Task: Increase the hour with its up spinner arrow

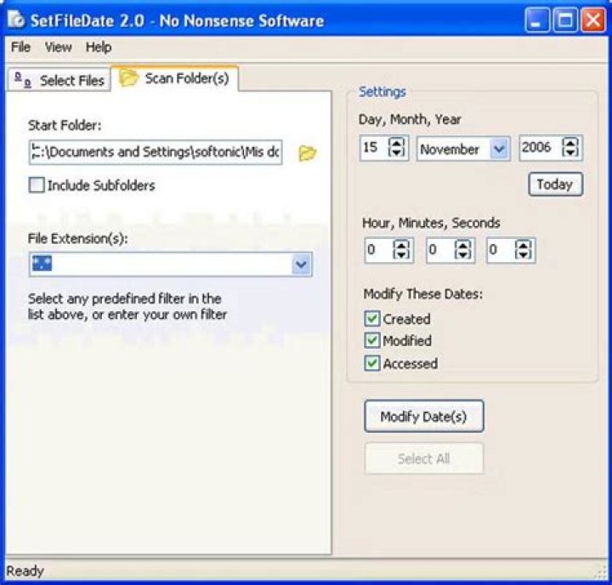Action: pyautogui.click(x=401, y=245)
